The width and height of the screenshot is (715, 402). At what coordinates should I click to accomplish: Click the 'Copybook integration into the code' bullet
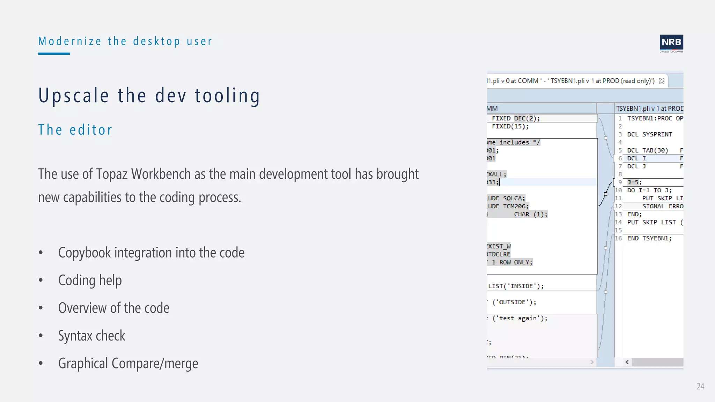151,253
